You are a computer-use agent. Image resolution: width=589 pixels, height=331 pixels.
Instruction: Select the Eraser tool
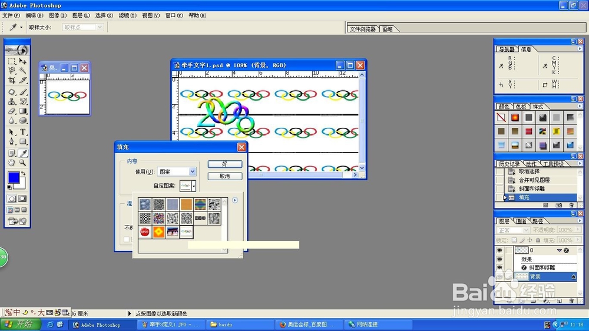click(x=12, y=111)
